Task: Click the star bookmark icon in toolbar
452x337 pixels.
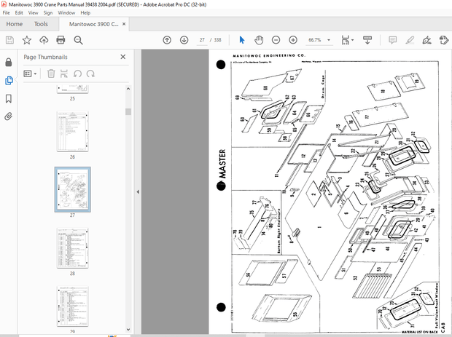Action: coord(27,40)
